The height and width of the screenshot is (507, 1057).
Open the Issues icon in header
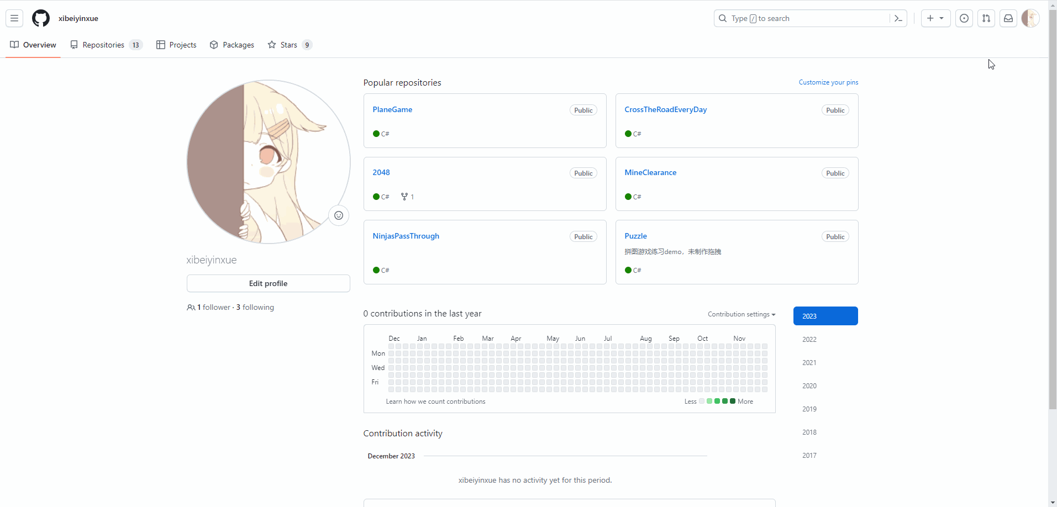coord(964,18)
